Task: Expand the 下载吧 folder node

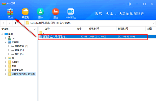Action: (x=6, y=62)
